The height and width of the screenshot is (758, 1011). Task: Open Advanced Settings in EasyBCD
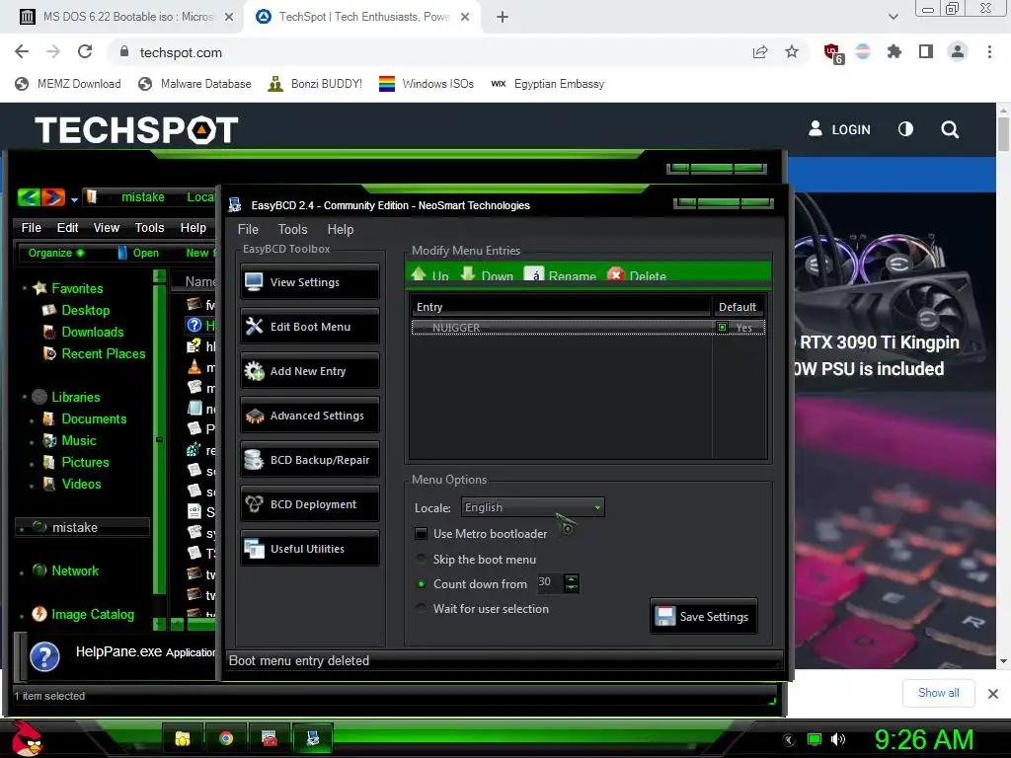coord(309,416)
